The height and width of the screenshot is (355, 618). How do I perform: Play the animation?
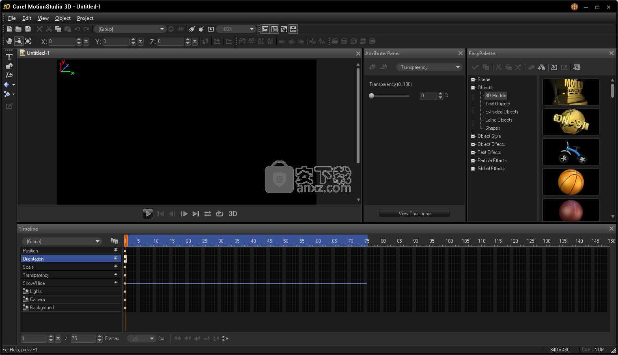(x=148, y=214)
